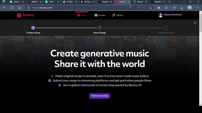
Task: Close the Mubert tab
Action: pos(41,2)
